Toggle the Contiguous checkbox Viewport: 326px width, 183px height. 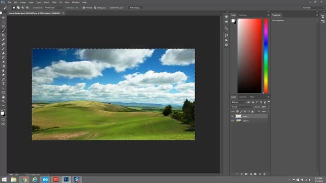(95, 8)
